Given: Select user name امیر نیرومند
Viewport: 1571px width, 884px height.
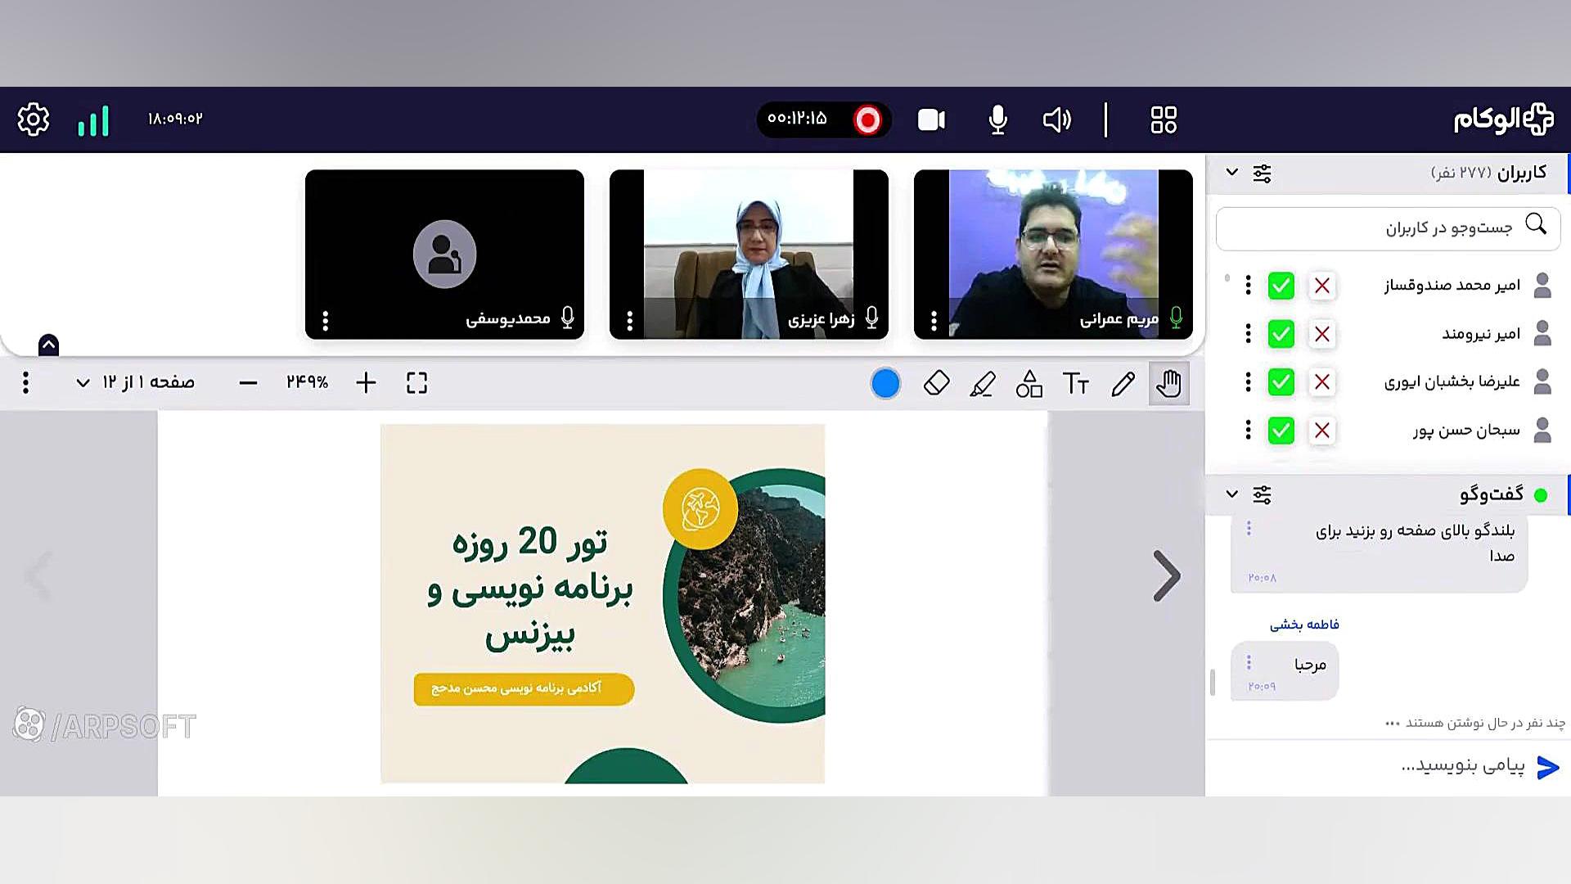Looking at the screenshot, I should (x=1481, y=334).
